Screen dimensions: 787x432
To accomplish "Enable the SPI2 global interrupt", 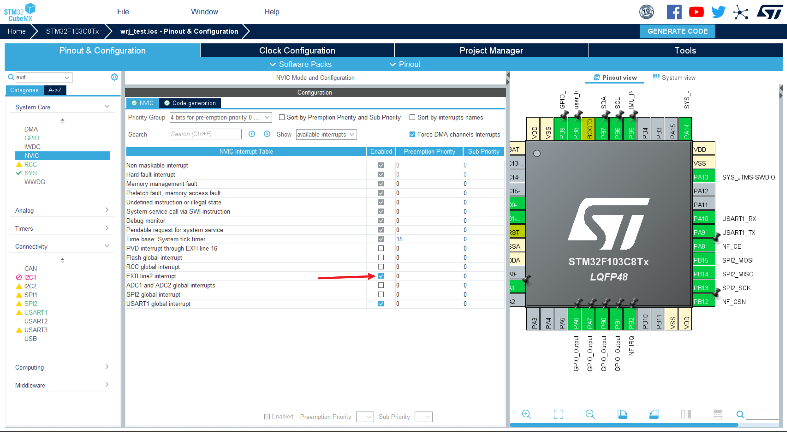I will click(x=381, y=294).
